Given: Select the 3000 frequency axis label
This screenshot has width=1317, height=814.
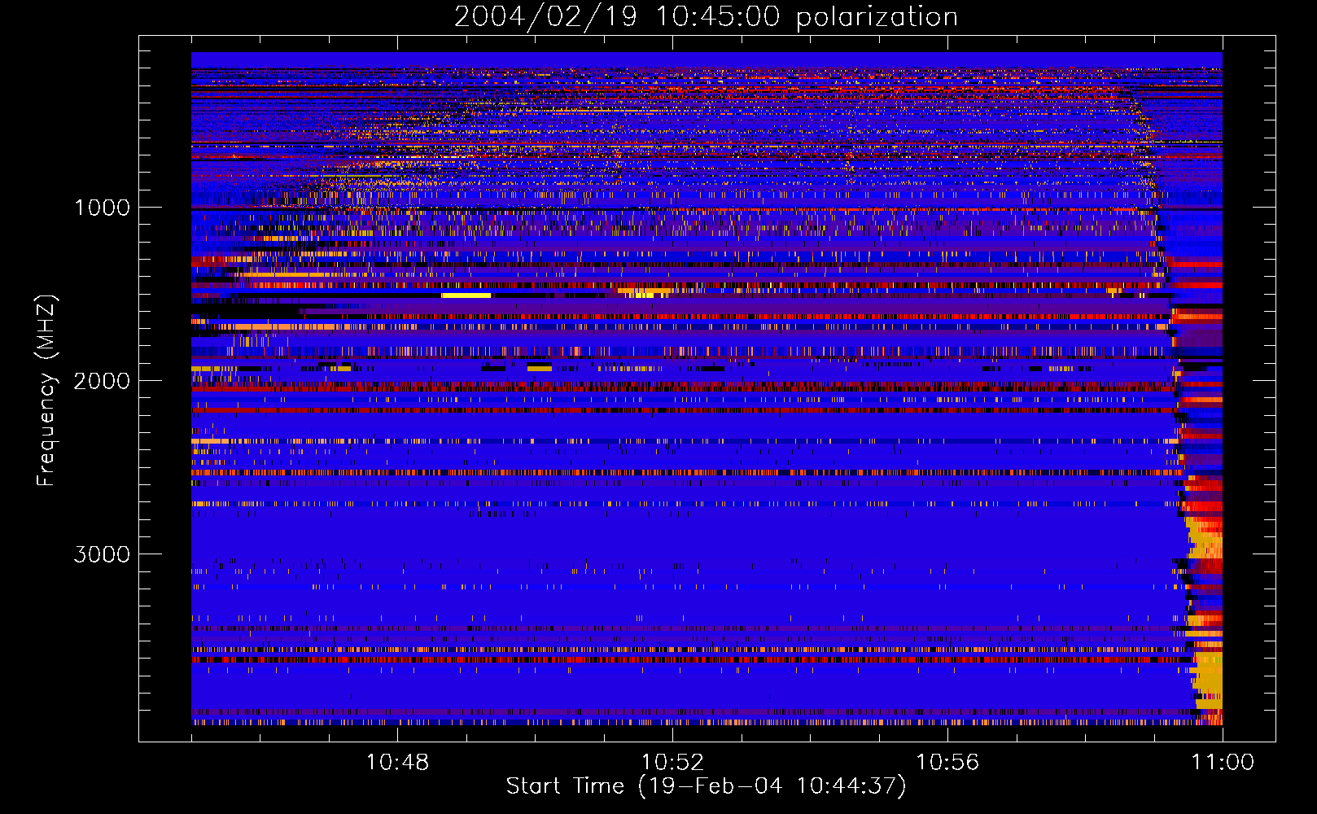Looking at the screenshot, I should click(102, 554).
